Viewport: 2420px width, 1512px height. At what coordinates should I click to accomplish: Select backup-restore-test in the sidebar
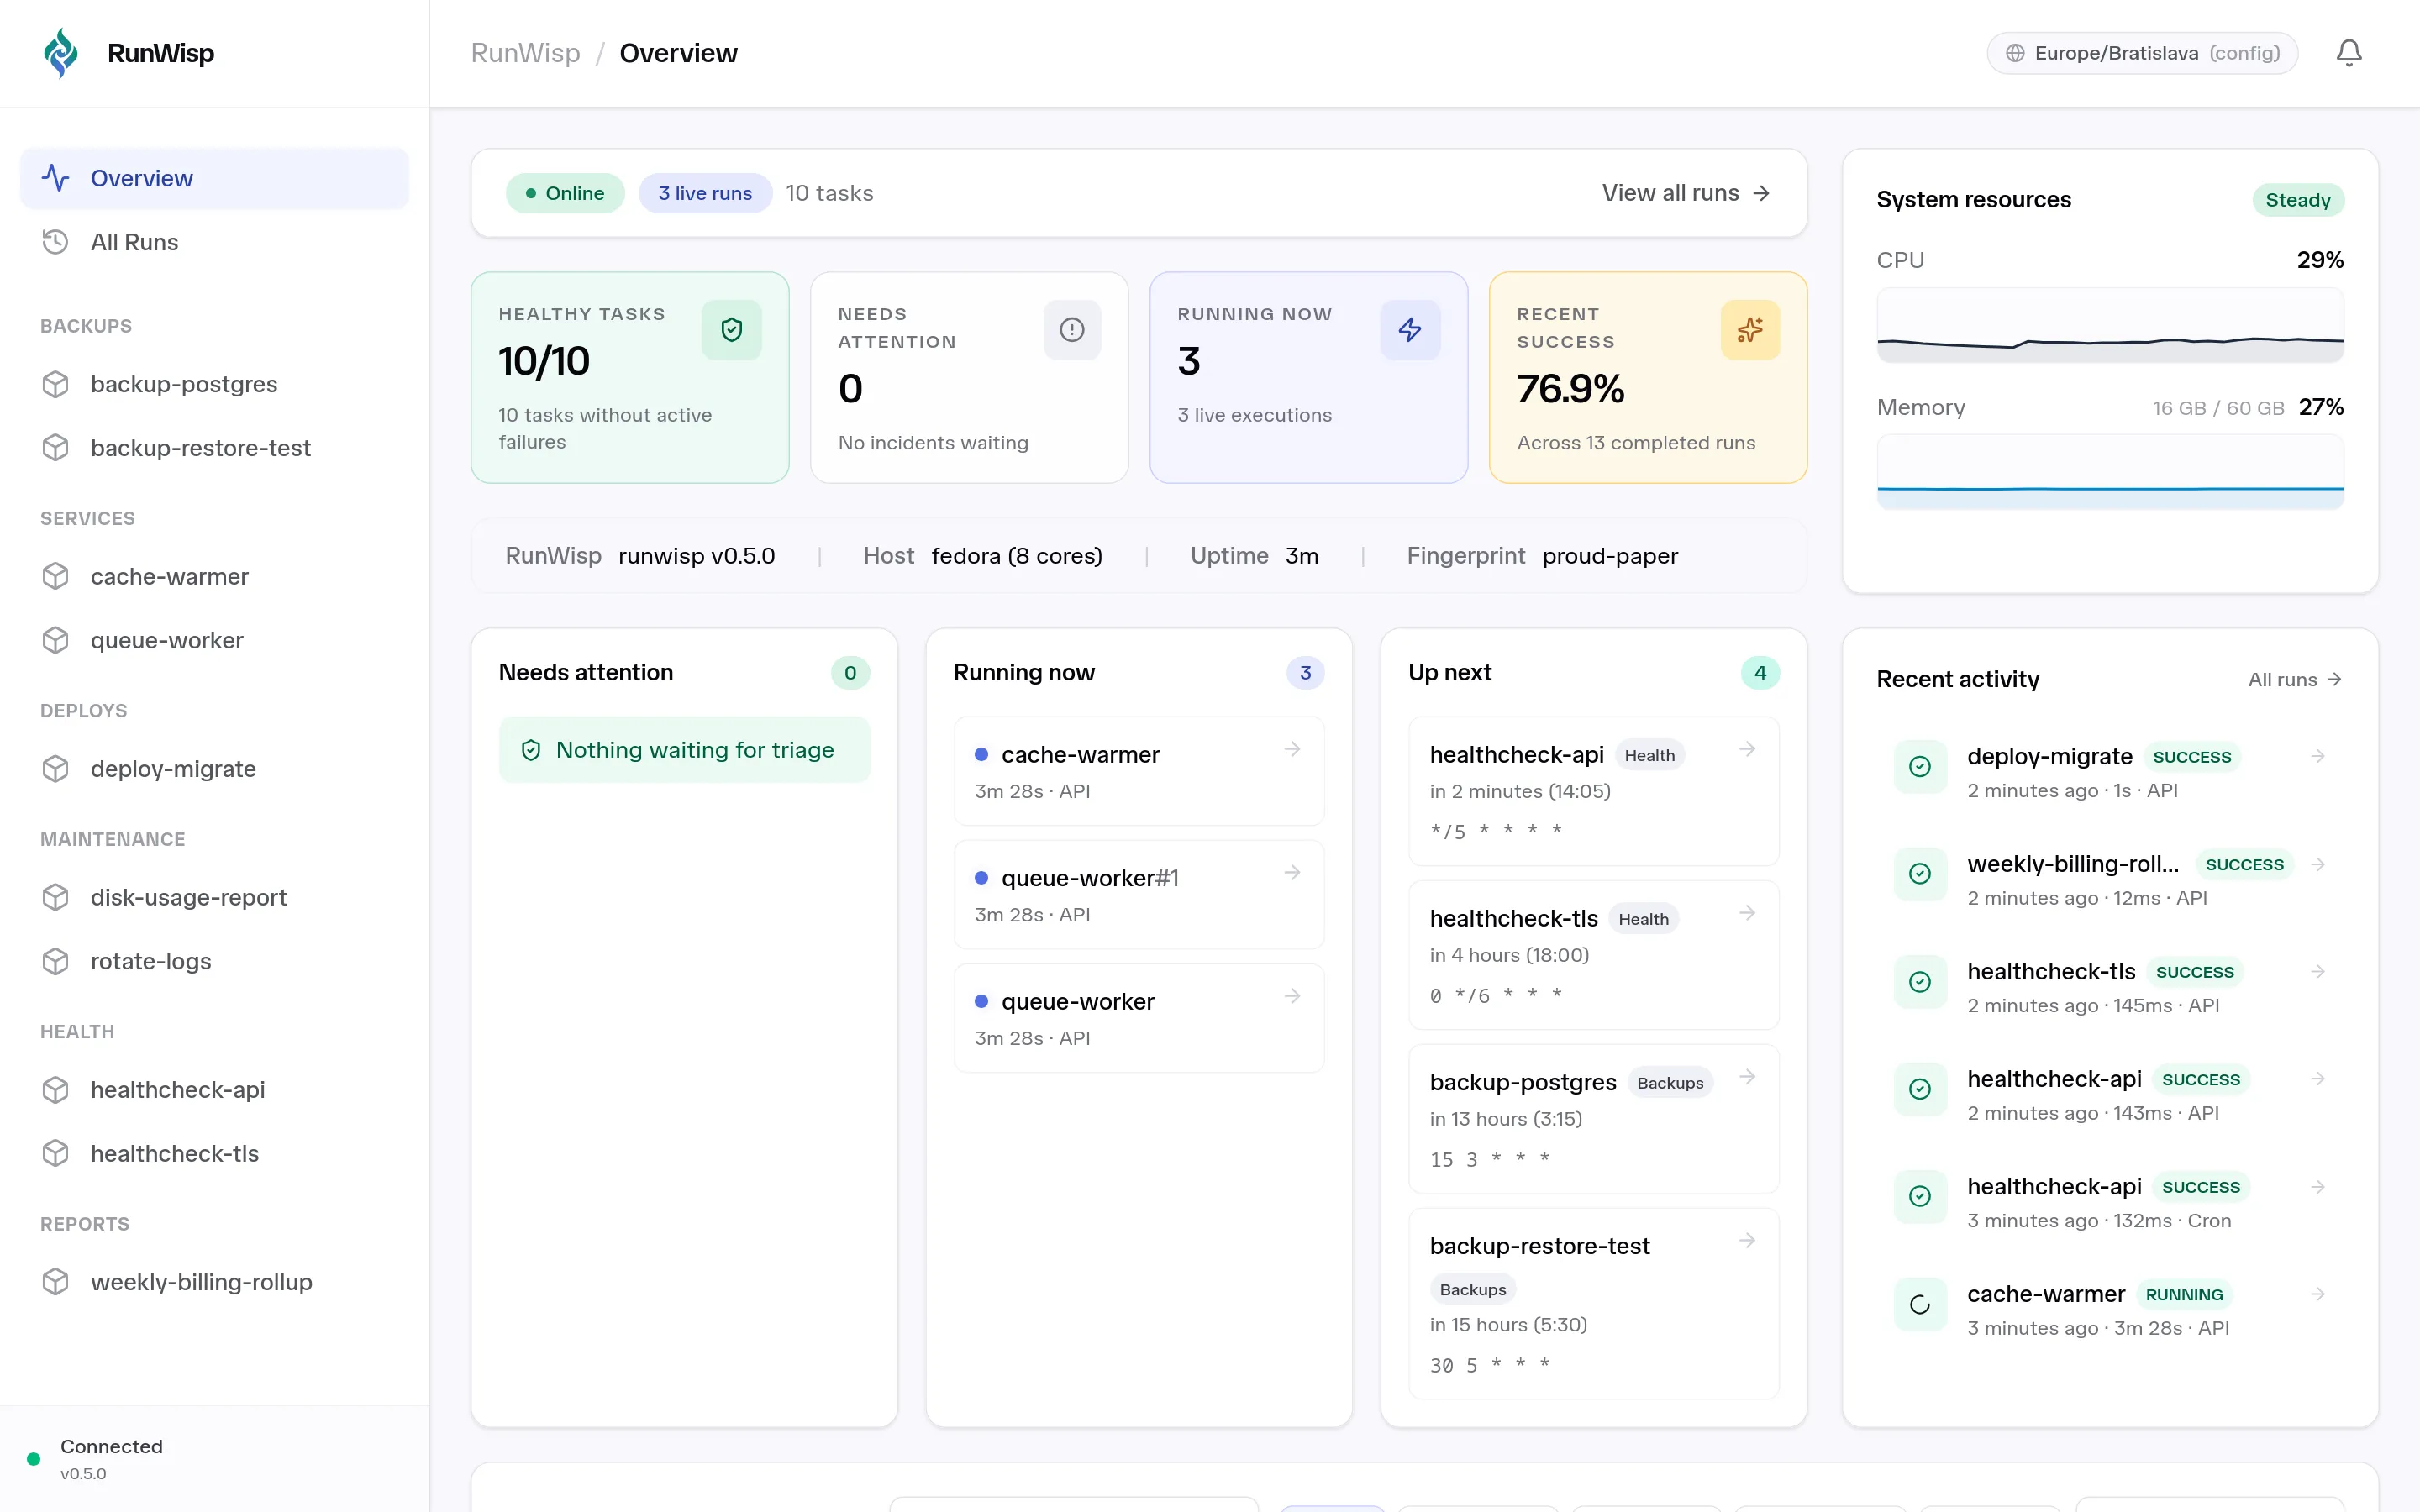[214, 448]
